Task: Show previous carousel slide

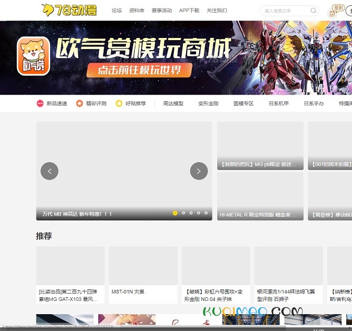Action: (49, 171)
